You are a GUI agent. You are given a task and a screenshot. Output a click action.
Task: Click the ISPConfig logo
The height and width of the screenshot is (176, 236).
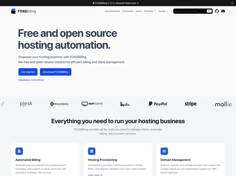92,104
